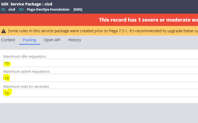Click the [Edit] ruleset link
Screen dimensions: 198x123
tap(78, 10)
